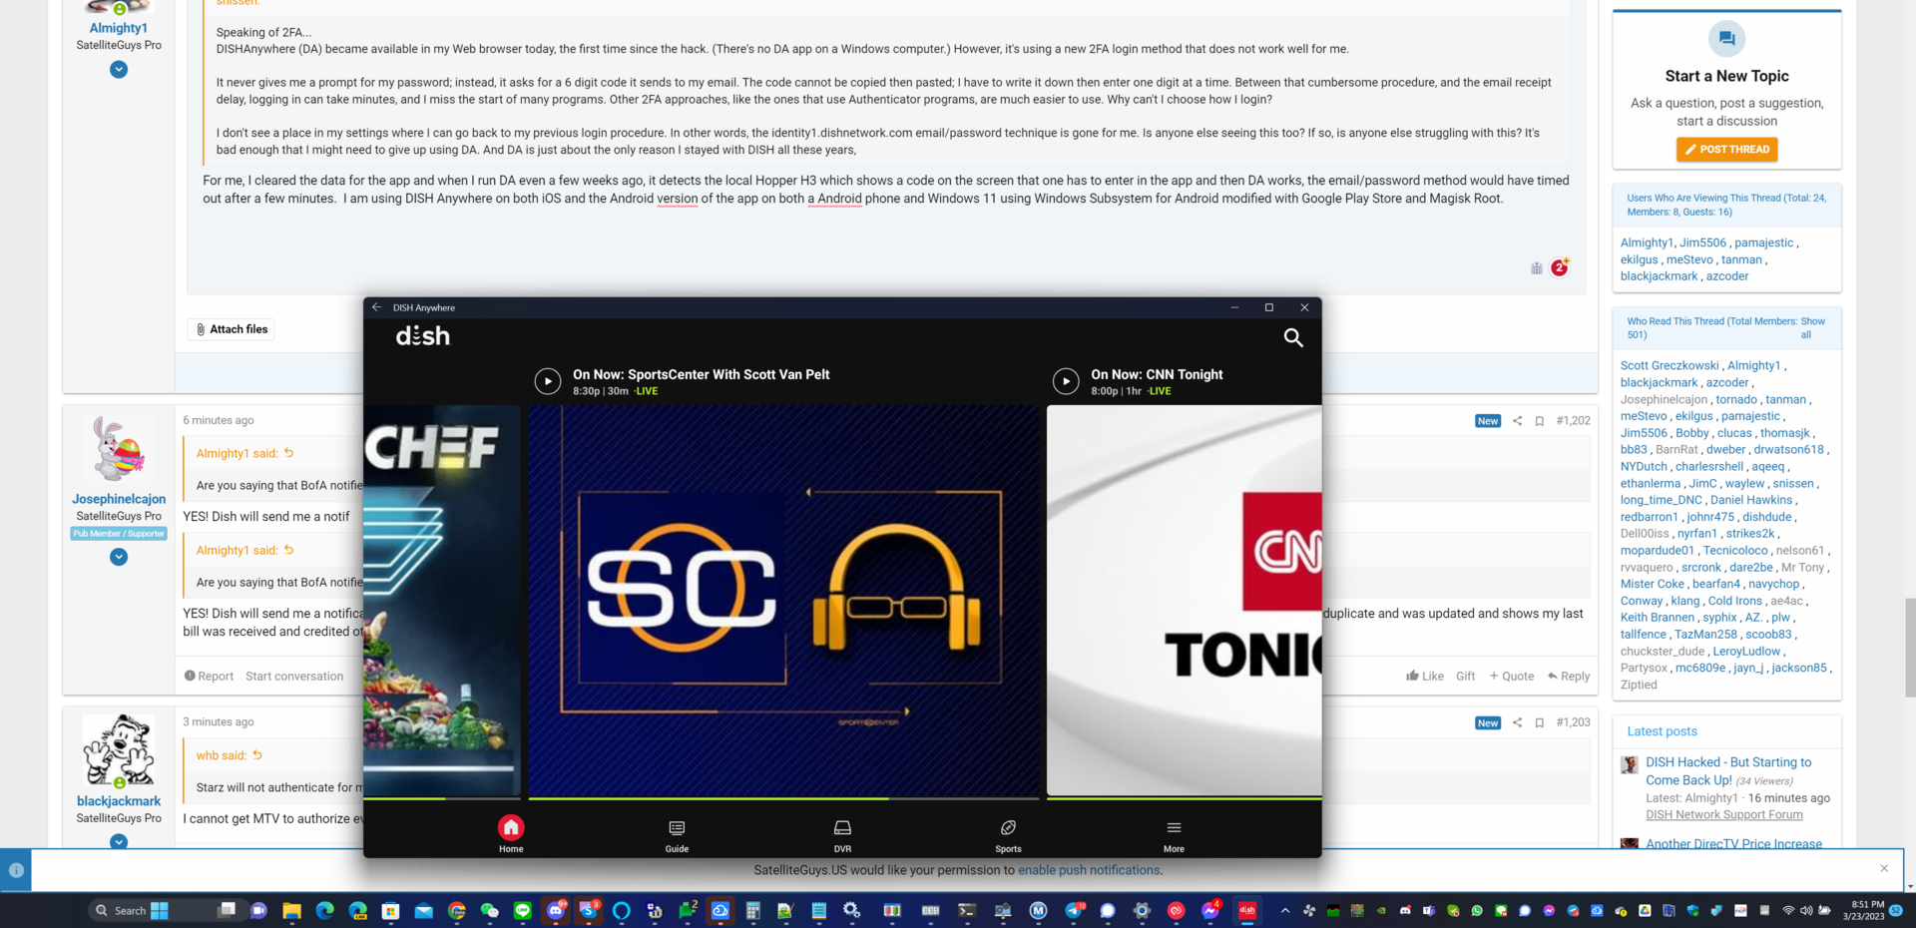Click enable push notifications link

(x=1089, y=870)
